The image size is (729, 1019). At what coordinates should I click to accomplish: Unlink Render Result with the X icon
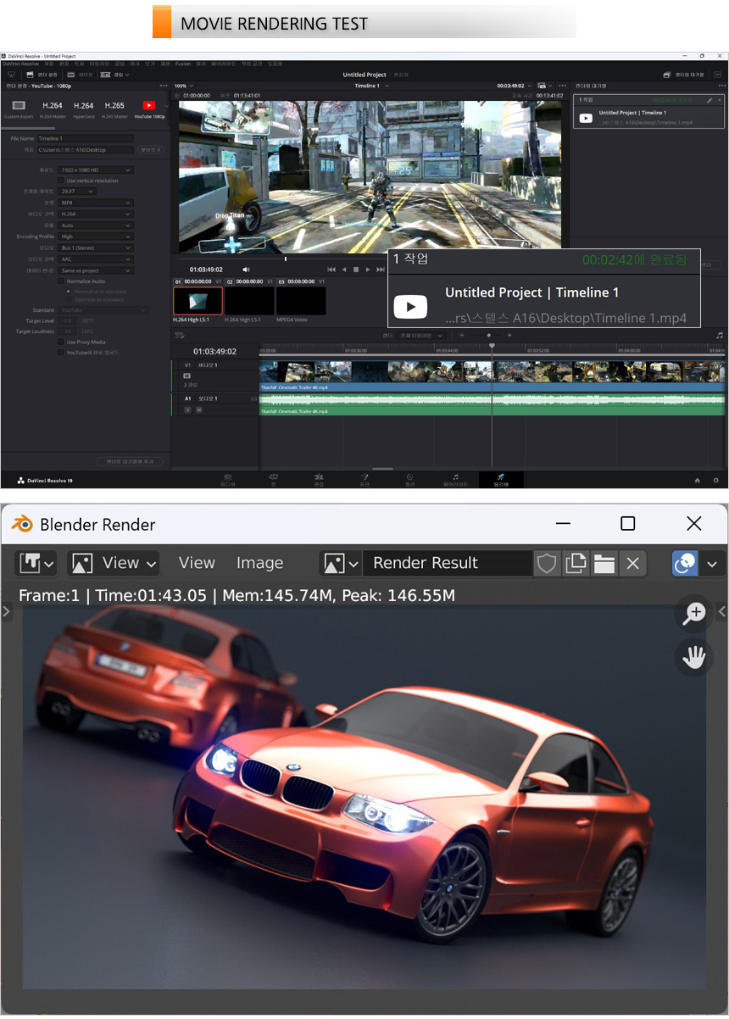pyautogui.click(x=632, y=563)
